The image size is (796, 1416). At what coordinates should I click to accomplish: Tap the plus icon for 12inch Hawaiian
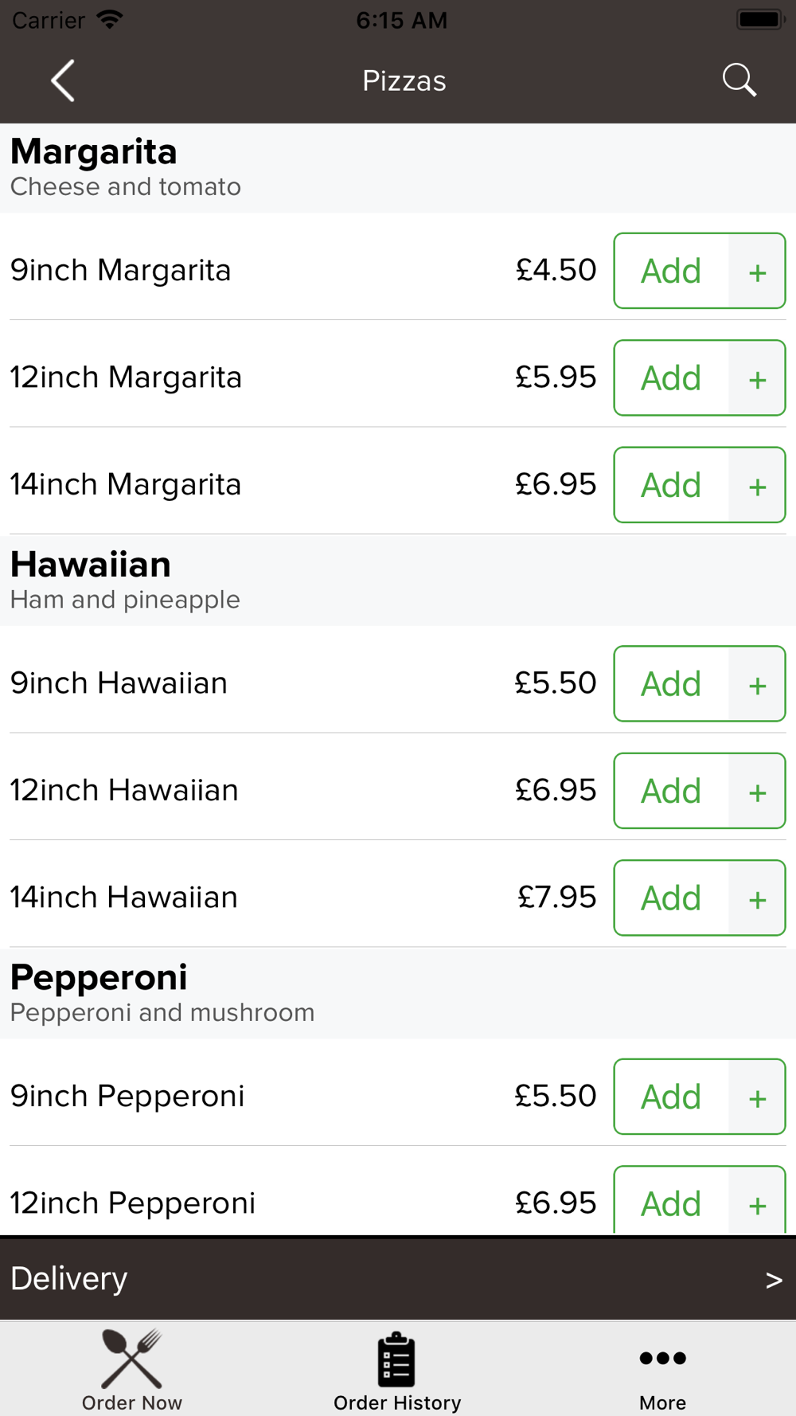tap(757, 792)
